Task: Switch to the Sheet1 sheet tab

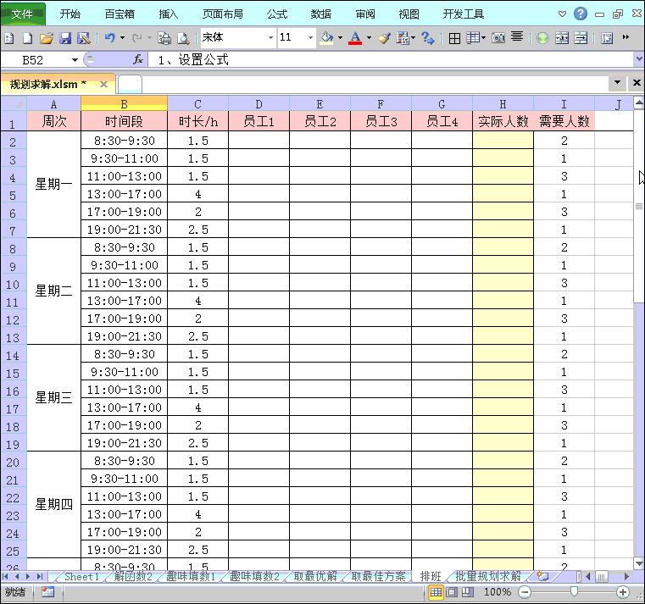Action: coord(82,576)
